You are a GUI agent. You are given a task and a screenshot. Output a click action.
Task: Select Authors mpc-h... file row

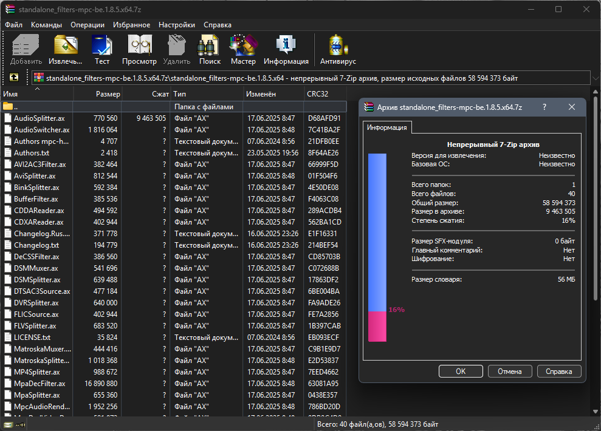coord(173,141)
